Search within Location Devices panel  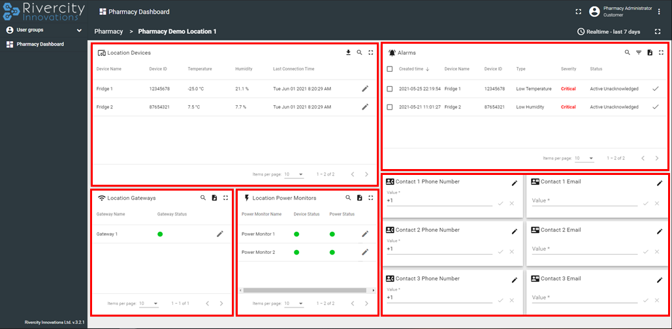[x=359, y=53]
